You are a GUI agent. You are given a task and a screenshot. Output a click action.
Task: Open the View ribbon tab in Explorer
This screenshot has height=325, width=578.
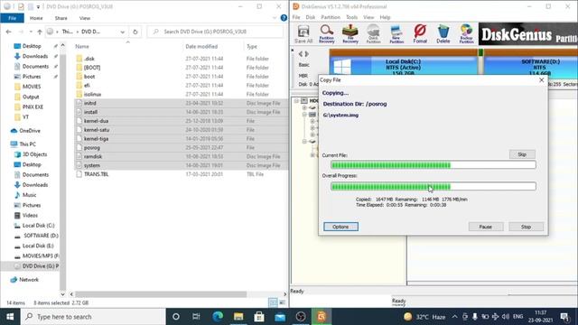pos(84,18)
